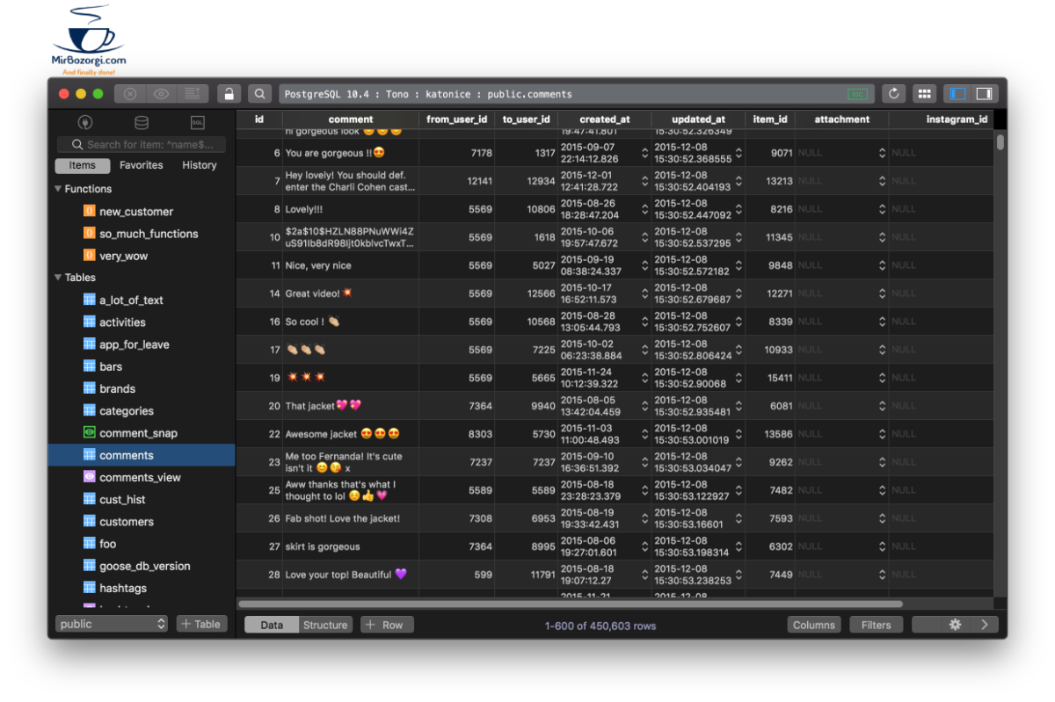Click the sidebar item search field

point(142,144)
